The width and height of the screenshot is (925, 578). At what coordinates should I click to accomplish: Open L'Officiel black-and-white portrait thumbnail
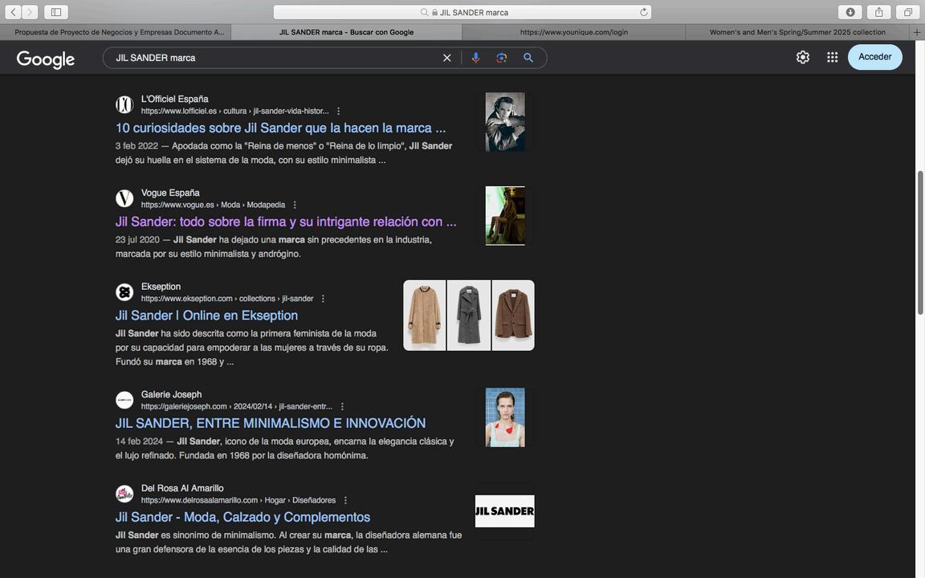click(505, 122)
